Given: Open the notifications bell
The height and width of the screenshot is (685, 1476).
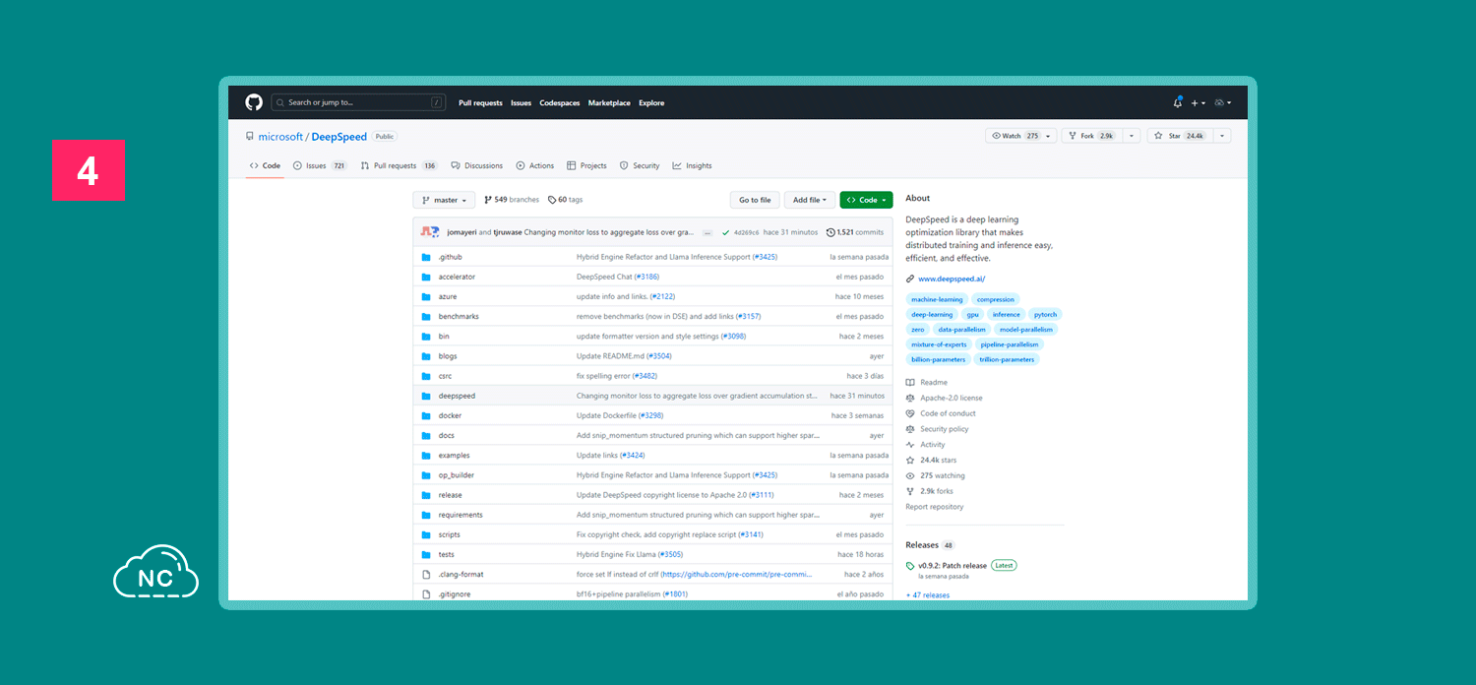Looking at the screenshot, I should 1178,102.
